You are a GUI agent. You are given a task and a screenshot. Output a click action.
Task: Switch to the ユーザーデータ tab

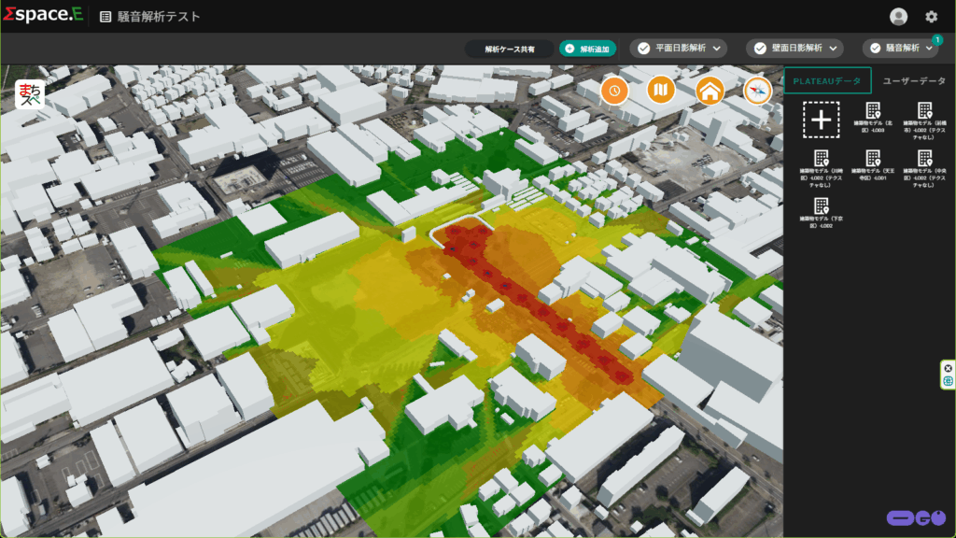914,81
